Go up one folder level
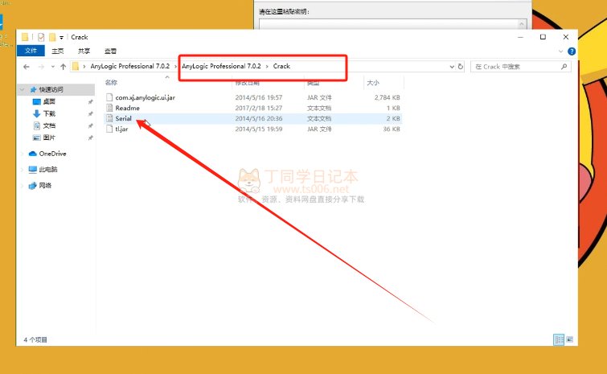 click(63, 67)
